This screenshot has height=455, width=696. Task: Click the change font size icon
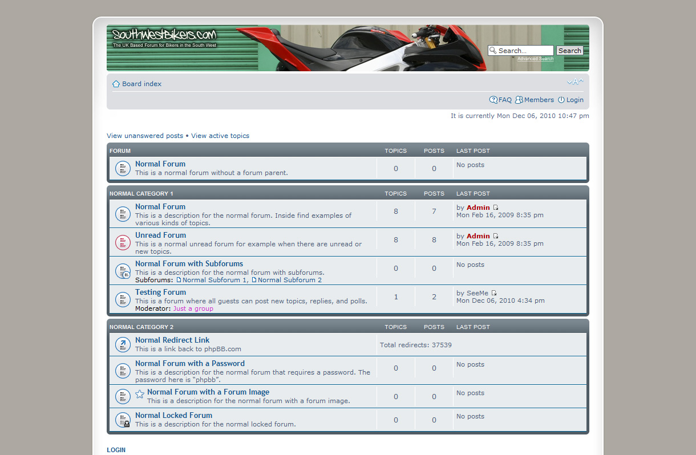575,82
